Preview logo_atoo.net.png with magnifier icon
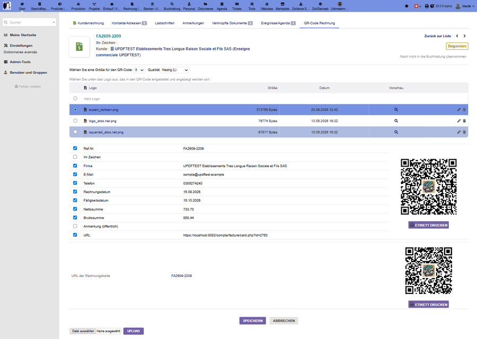 pyautogui.click(x=396, y=121)
